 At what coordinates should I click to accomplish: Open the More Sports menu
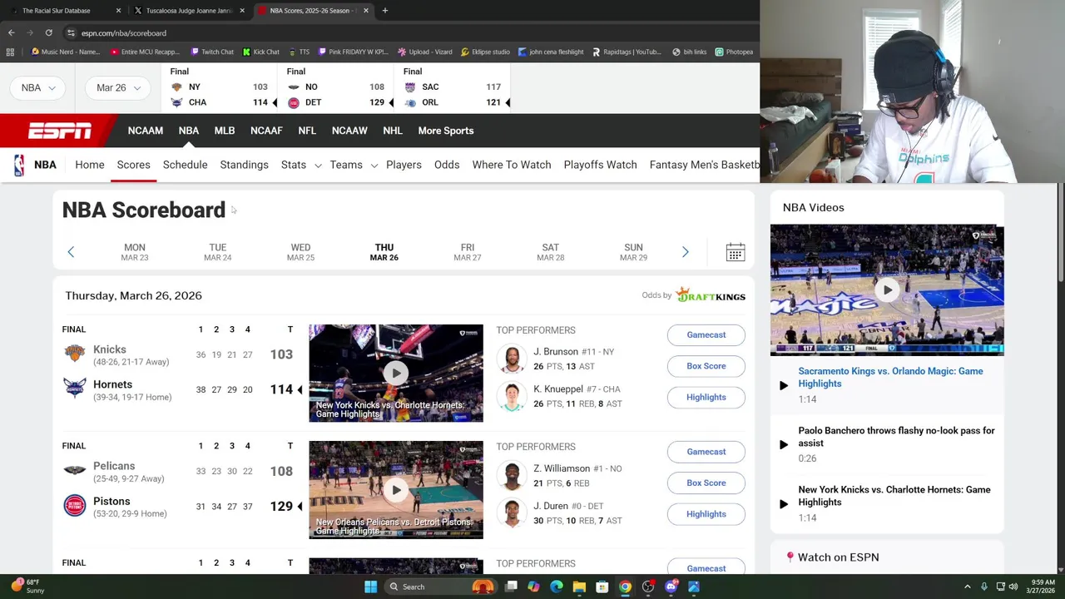[445, 131]
